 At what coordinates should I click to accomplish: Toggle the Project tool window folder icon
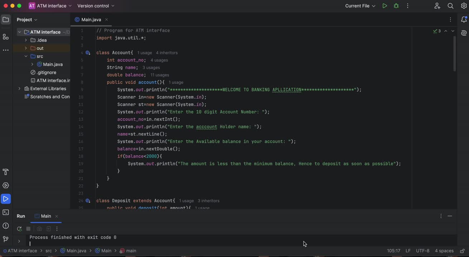tap(6, 20)
